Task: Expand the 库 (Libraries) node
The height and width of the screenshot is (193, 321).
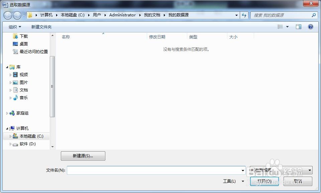Action: click(x=7, y=67)
